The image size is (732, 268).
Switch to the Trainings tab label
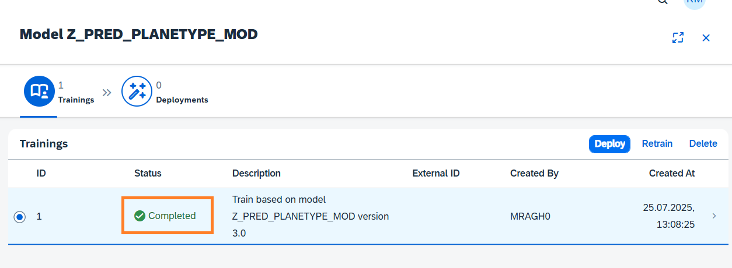76,100
